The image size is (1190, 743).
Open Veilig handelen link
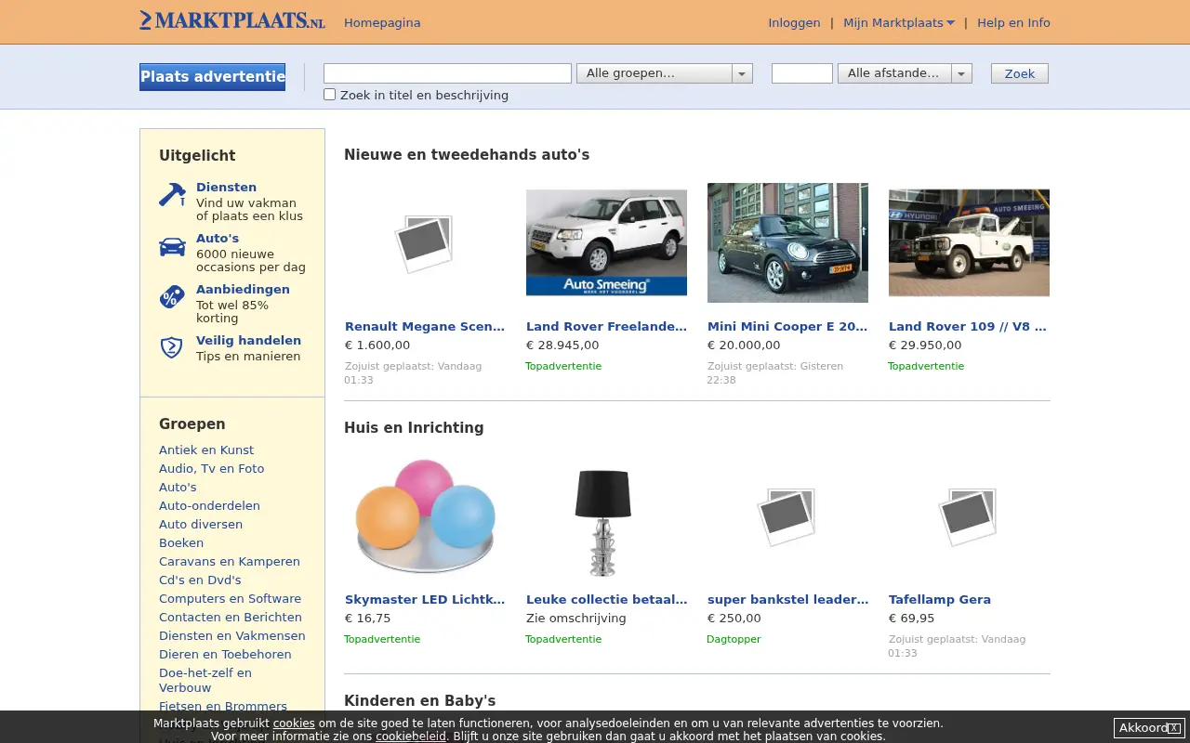[x=248, y=340]
